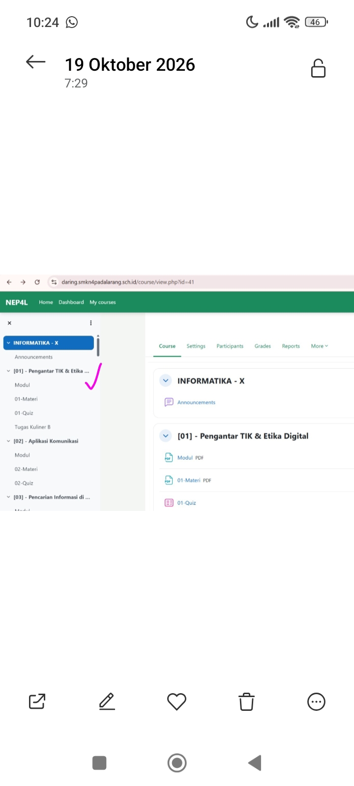Click Modul under section [01] in sidebar
Image resolution: width=354 pixels, height=786 pixels.
(22, 385)
